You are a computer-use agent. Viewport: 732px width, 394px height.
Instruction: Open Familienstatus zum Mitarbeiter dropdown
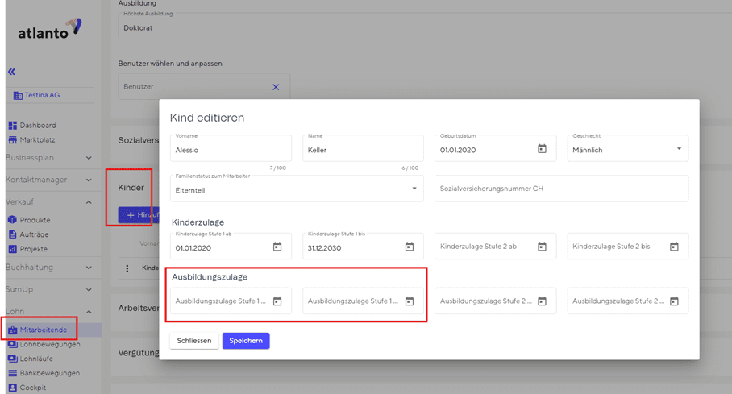tap(414, 189)
